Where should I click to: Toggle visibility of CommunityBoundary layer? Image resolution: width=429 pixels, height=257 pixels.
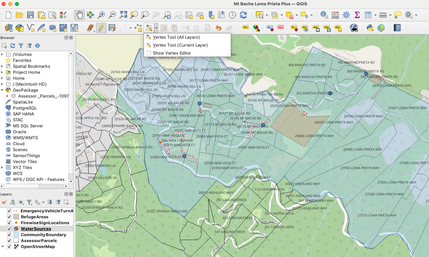click(9, 235)
